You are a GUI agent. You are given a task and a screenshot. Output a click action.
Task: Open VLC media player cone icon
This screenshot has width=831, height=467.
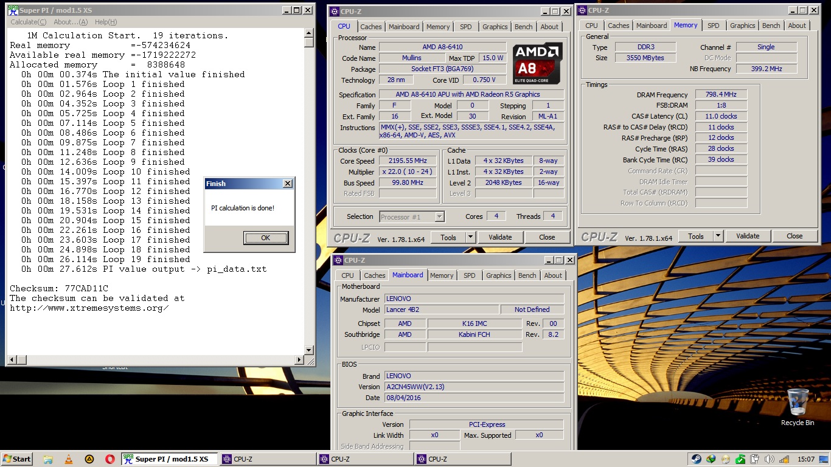pos(68,459)
